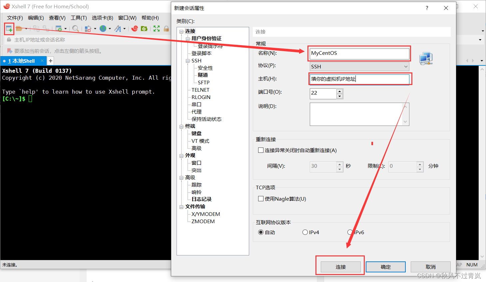The height and width of the screenshot is (282, 486).
Task: Click the plus to open a new tab
Action: [x=51, y=61]
